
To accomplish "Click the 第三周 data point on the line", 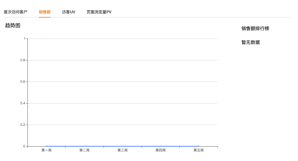I will click(x=123, y=146).
